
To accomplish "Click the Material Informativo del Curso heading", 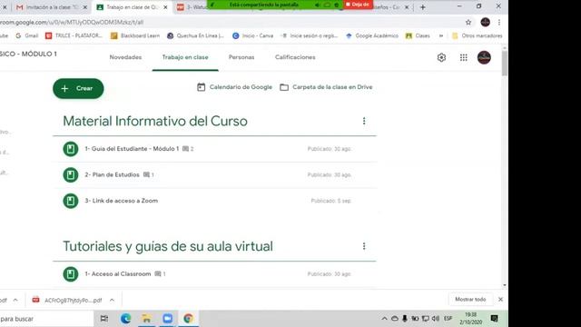I will coord(155,121).
